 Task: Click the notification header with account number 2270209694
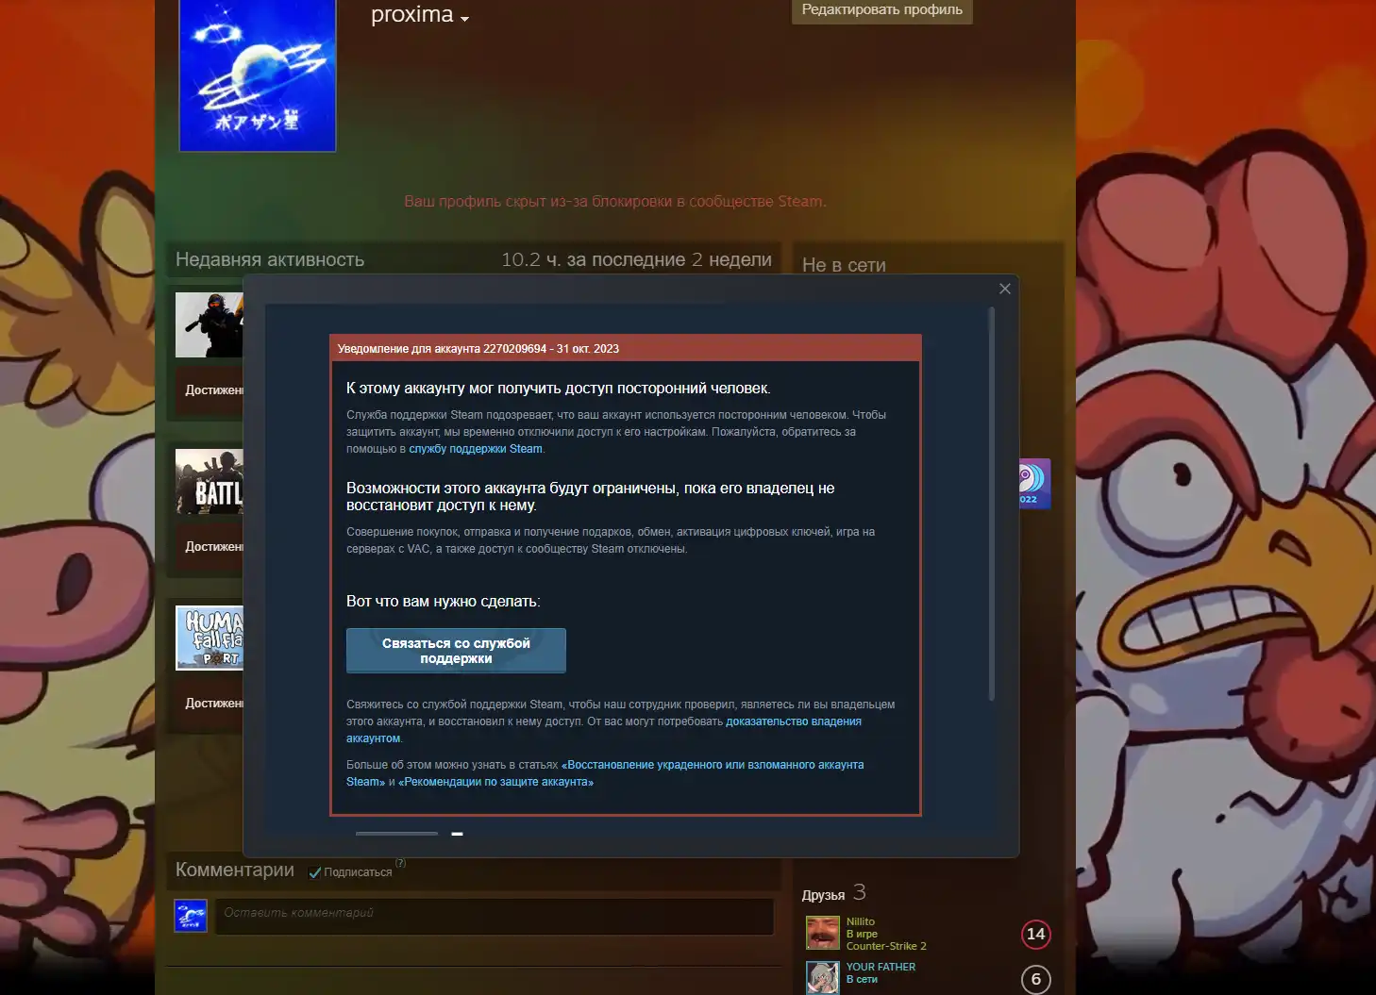[625, 349]
